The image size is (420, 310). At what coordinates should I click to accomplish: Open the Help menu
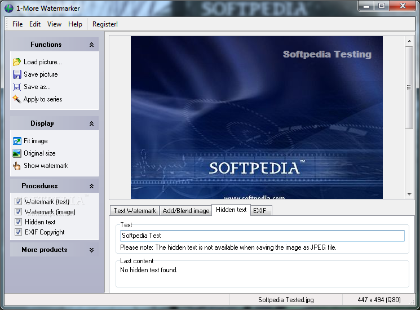pos(75,24)
